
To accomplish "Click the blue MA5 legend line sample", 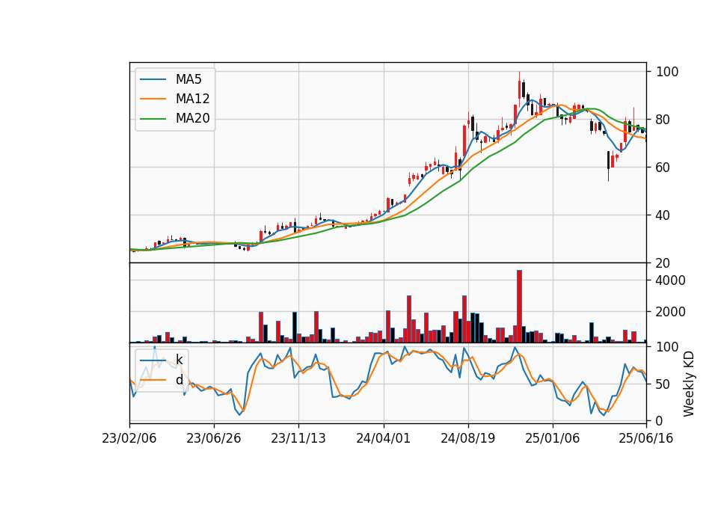I will (x=153, y=79).
